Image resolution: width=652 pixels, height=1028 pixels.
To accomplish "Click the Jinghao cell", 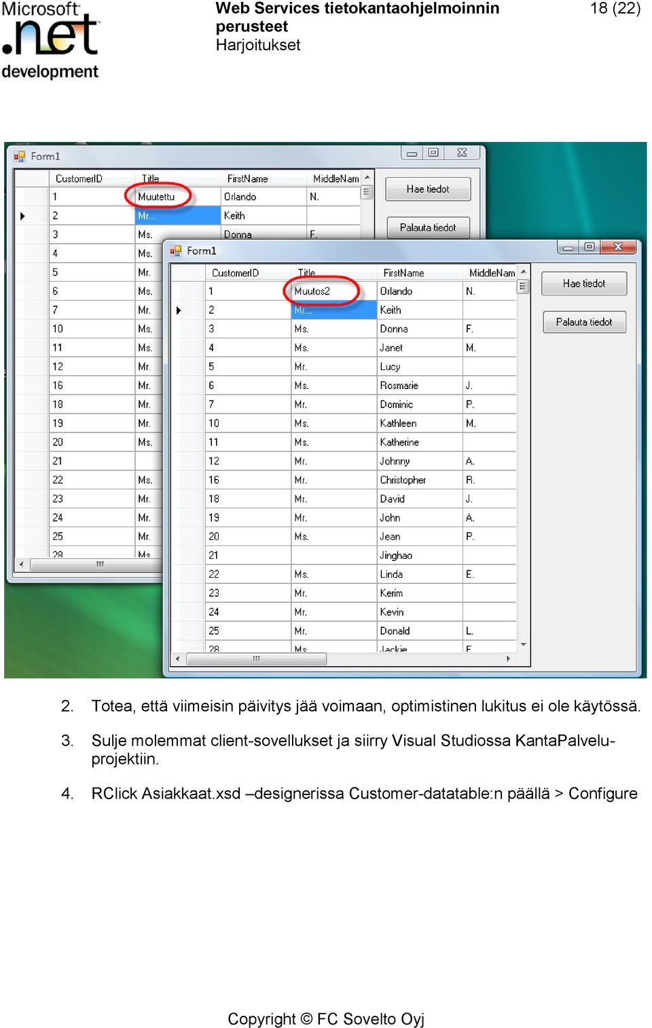I will coord(420,555).
